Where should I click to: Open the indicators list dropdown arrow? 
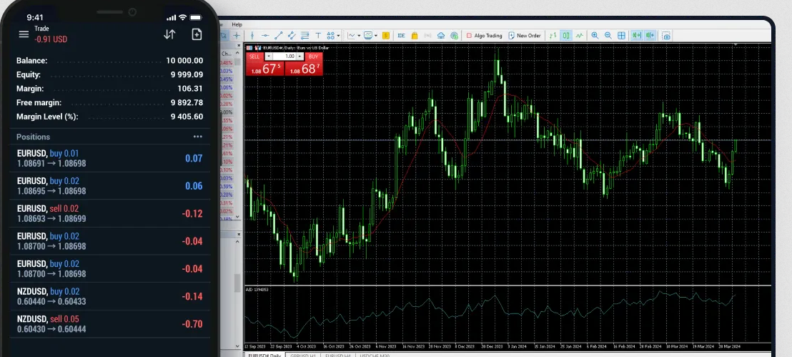click(360, 35)
